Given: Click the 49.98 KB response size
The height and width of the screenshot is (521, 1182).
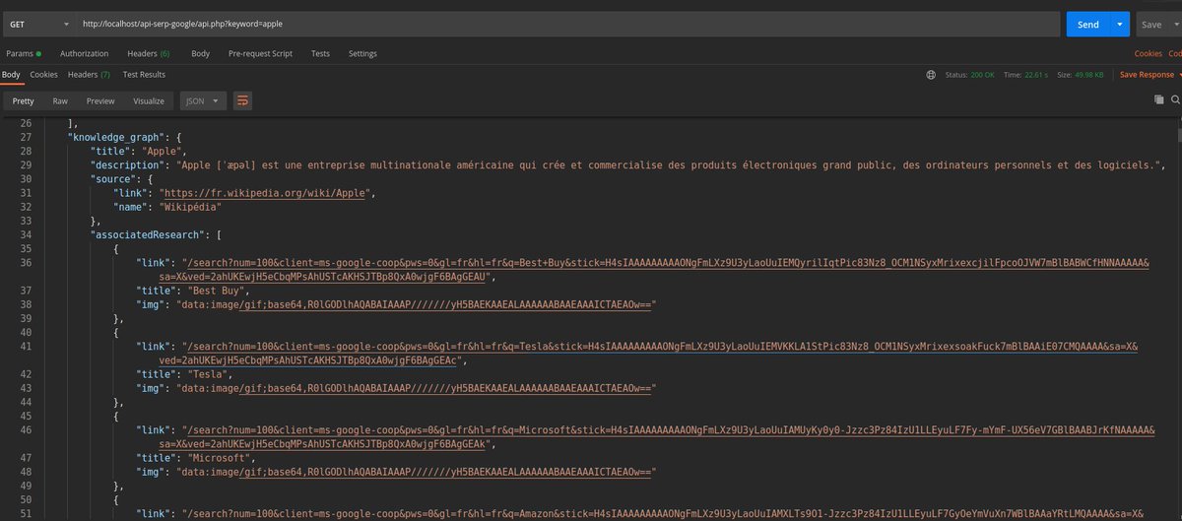Looking at the screenshot, I should coord(1088,75).
